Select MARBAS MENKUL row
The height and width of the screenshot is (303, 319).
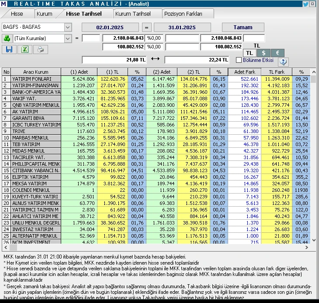click(x=156, y=138)
